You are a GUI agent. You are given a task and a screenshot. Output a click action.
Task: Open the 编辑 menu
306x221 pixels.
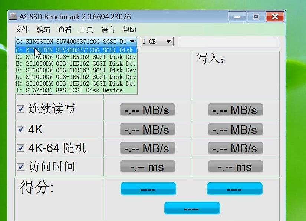point(43,29)
